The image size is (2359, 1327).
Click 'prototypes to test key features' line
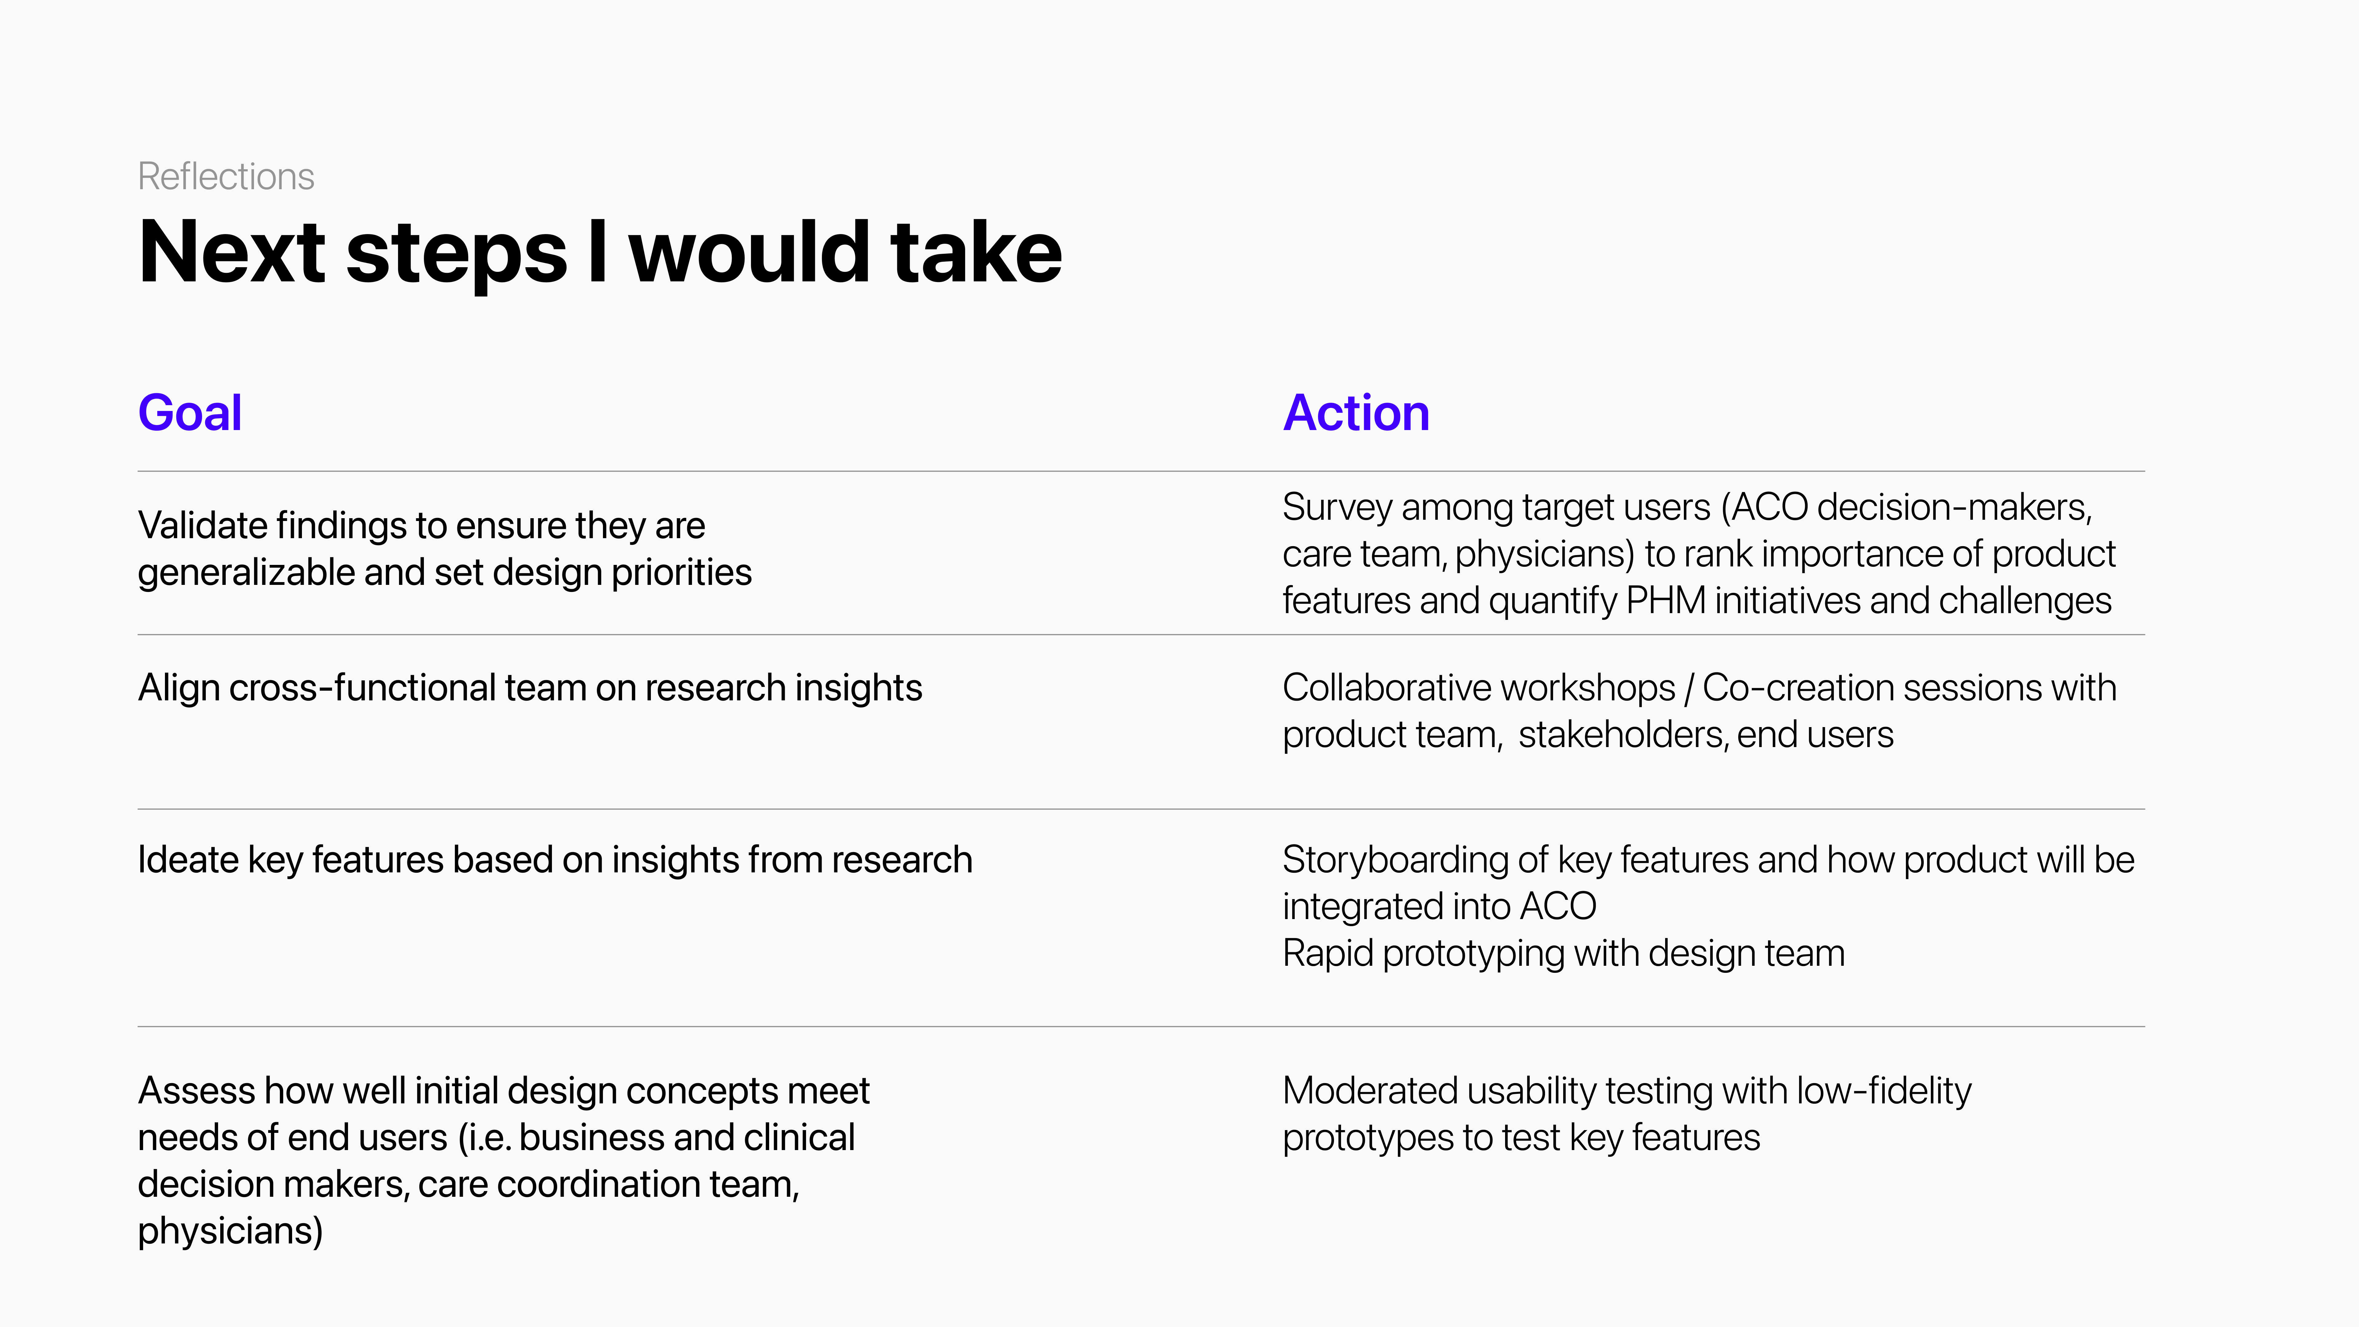click(x=1520, y=1137)
